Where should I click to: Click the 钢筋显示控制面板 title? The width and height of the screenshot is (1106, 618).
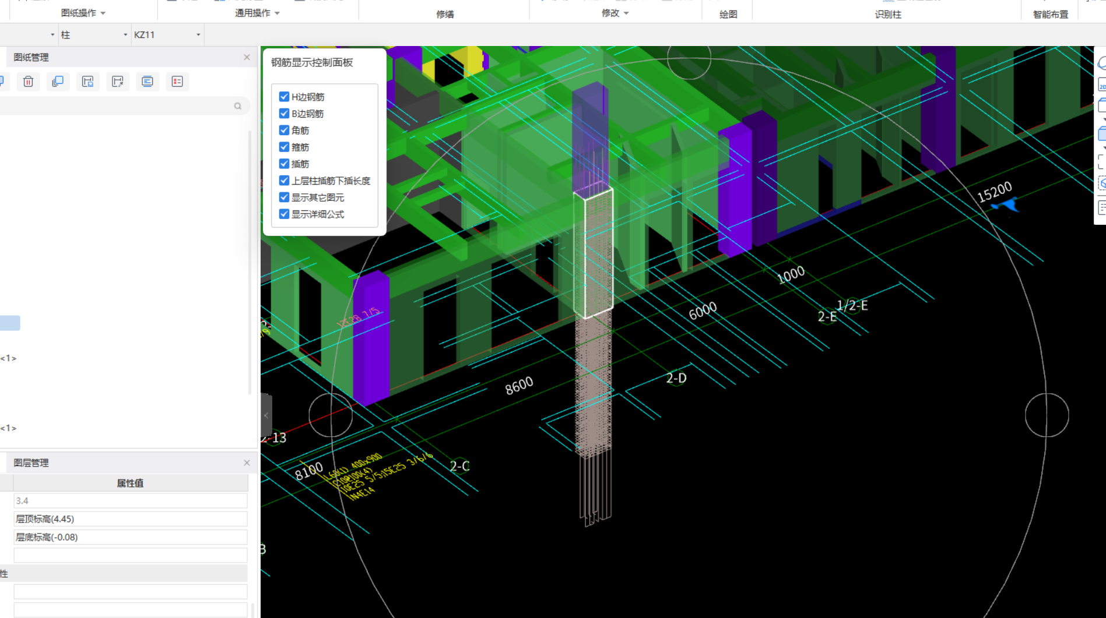point(312,62)
